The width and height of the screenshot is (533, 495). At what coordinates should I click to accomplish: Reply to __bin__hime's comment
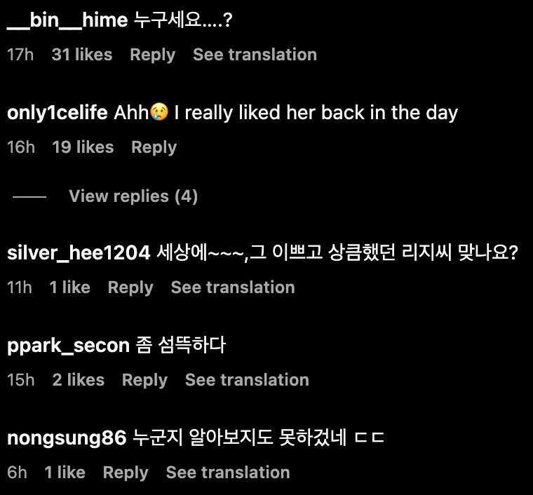click(x=152, y=55)
